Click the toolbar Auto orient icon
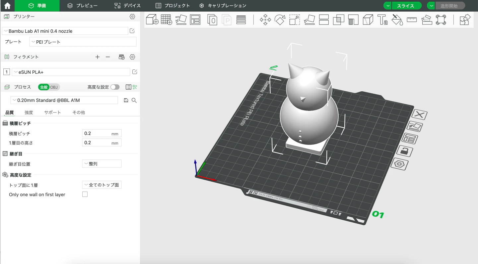This screenshot has width=478, height=264. click(x=181, y=20)
